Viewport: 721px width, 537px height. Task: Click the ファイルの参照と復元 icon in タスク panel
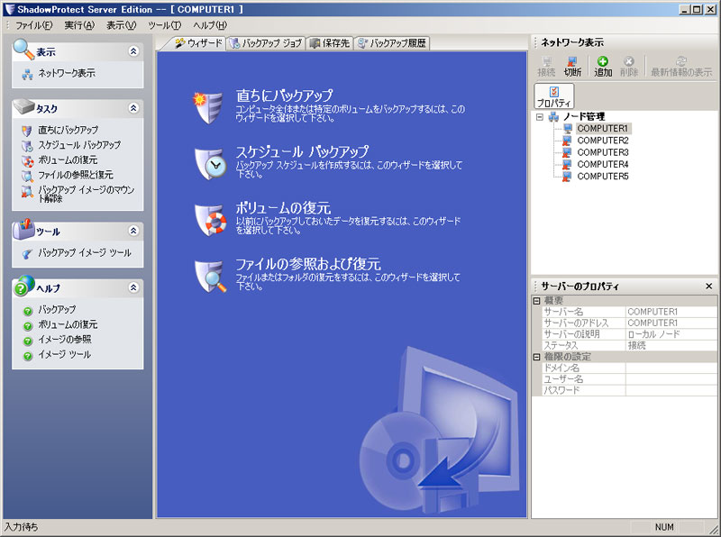27,176
